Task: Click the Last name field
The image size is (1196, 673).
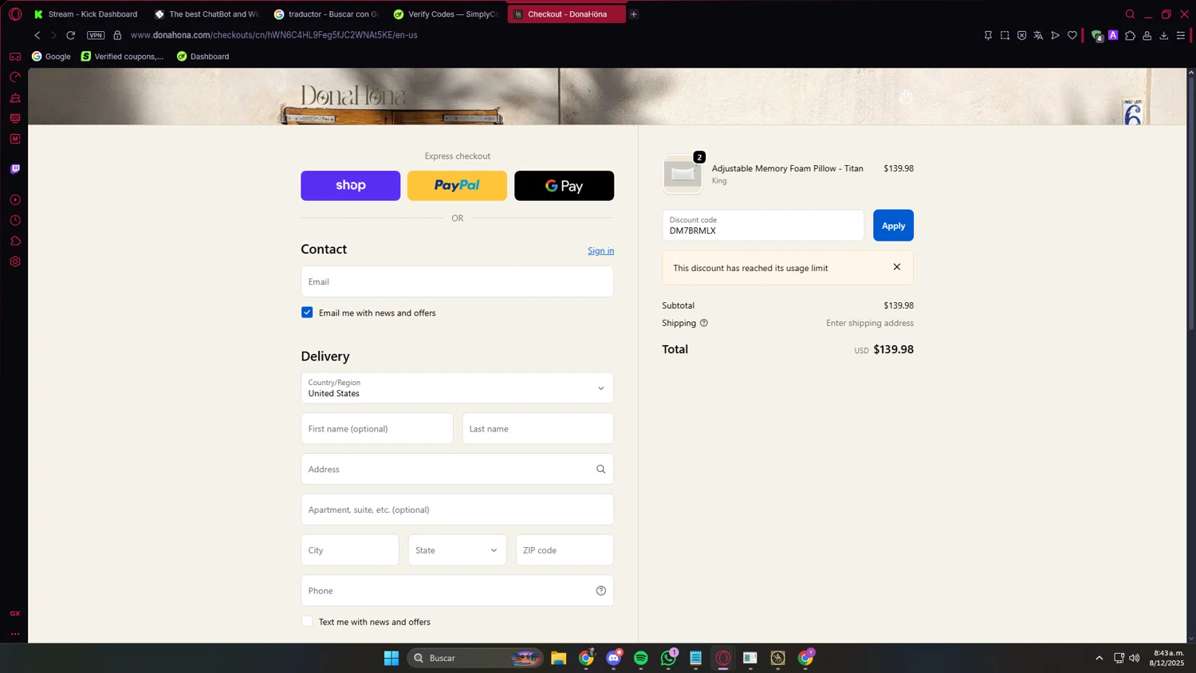Action: [537, 429]
